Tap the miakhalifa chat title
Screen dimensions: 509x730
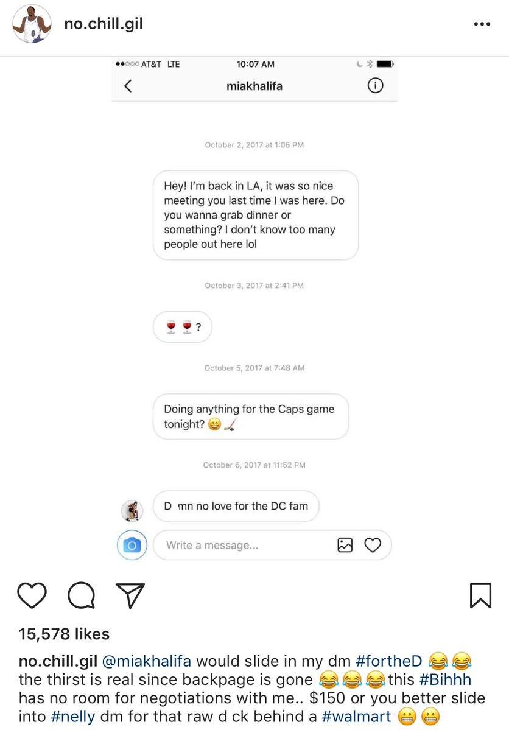click(x=254, y=86)
